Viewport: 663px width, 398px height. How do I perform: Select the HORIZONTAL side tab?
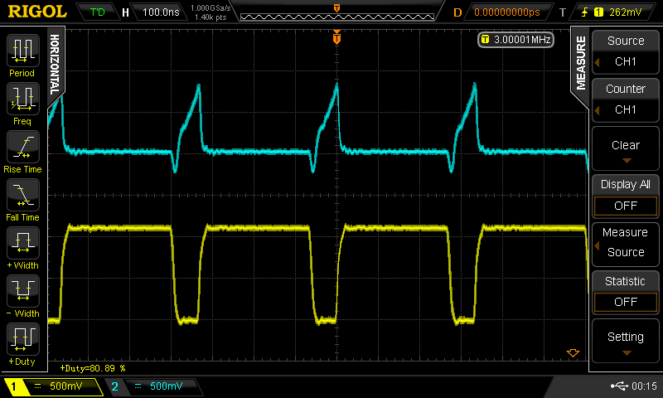[x=55, y=65]
